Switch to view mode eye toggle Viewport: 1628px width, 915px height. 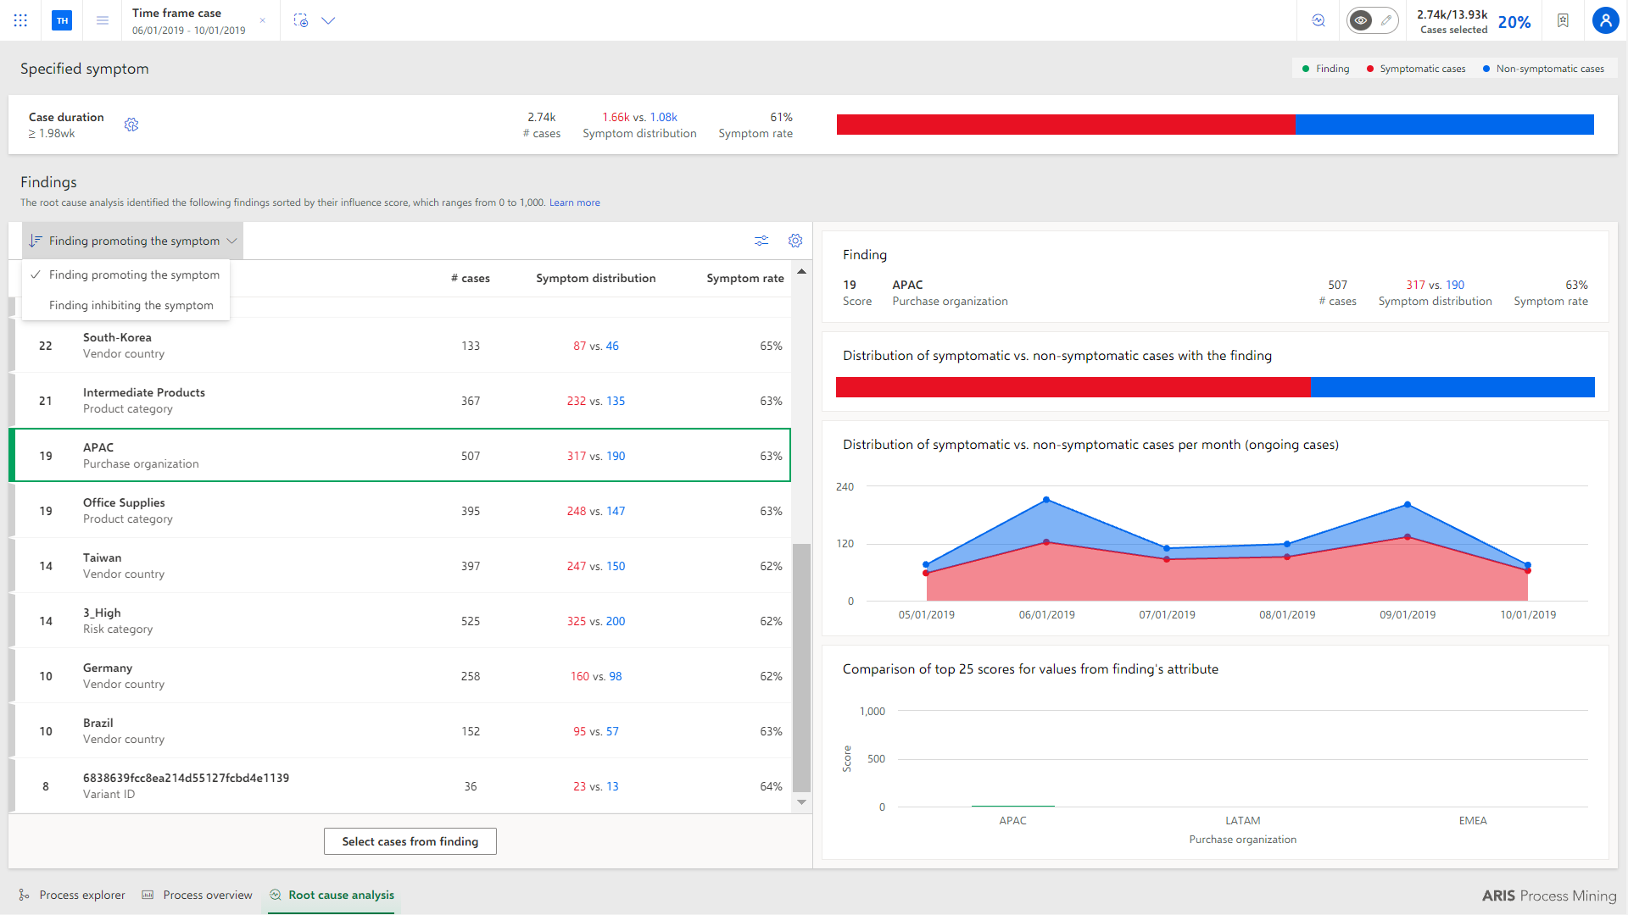tap(1360, 20)
